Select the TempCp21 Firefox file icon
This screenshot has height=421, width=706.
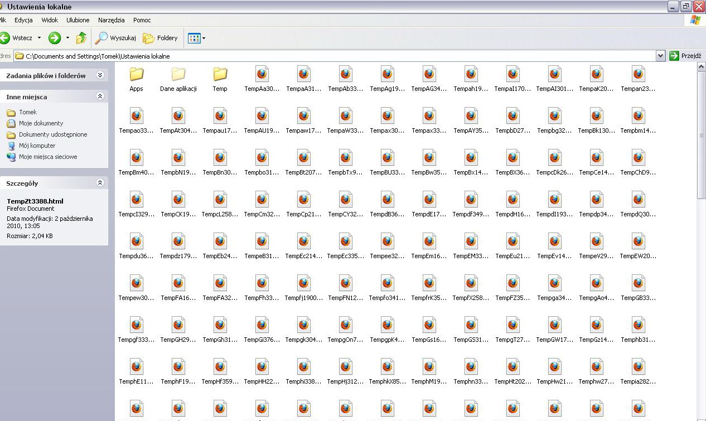click(x=304, y=199)
